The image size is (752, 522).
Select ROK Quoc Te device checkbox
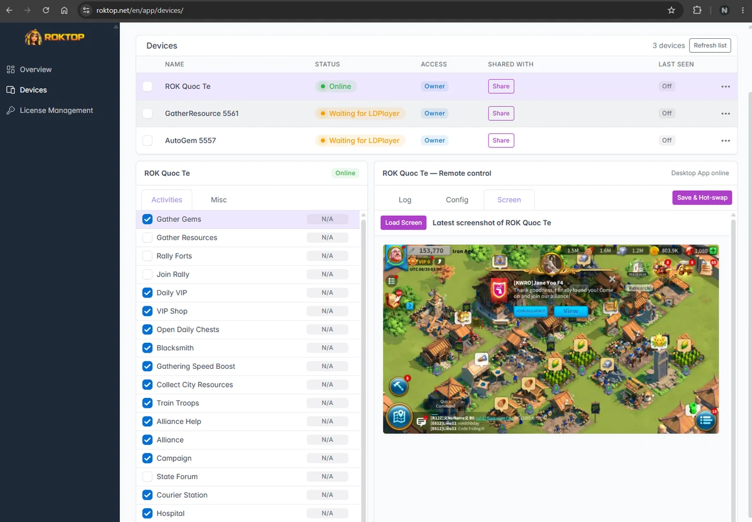[x=148, y=86]
